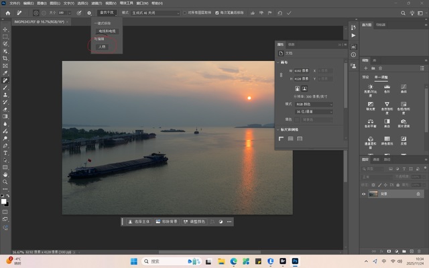Viewport: 429px width, 268px height.
Task: Switch to the 通道 tab
Action: click(x=376, y=159)
